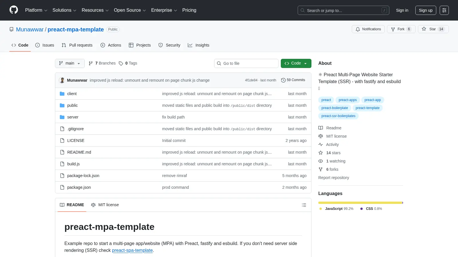Viewport: 458px width, 257px height.
Task: Click the Sign up button
Action: pyautogui.click(x=426, y=10)
